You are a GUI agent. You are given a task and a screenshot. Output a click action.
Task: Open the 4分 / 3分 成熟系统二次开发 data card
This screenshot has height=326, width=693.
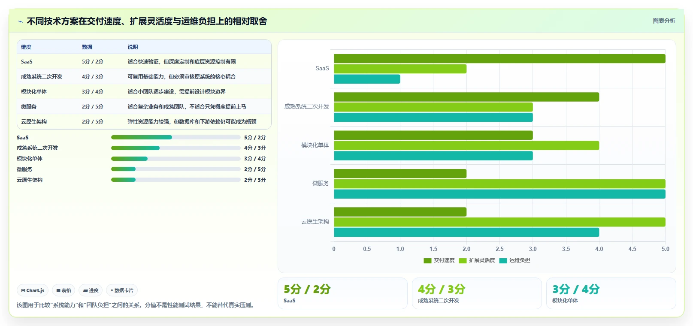(x=477, y=293)
